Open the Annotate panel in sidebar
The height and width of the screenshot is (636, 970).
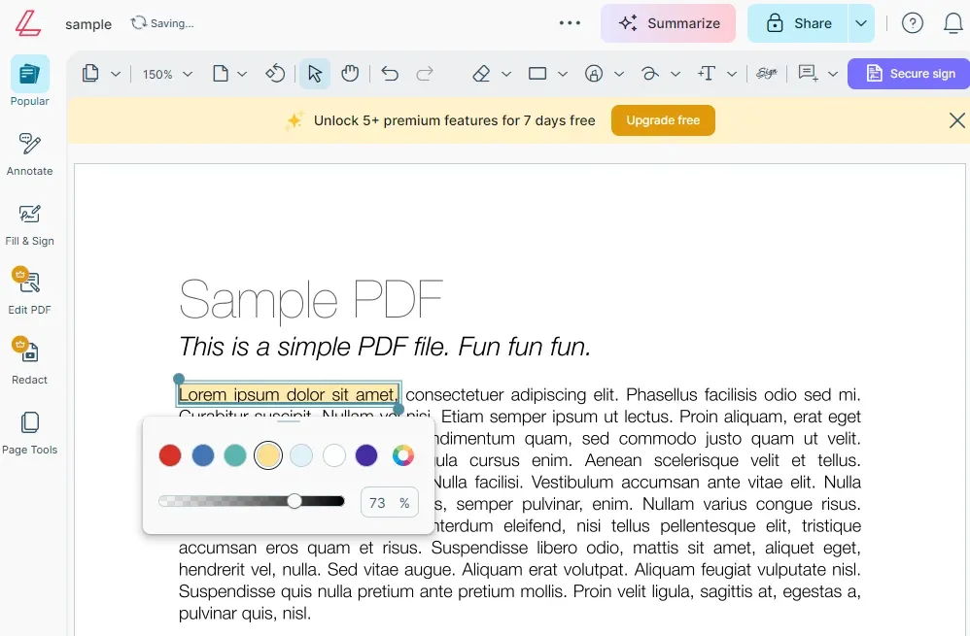pos(29,153)
